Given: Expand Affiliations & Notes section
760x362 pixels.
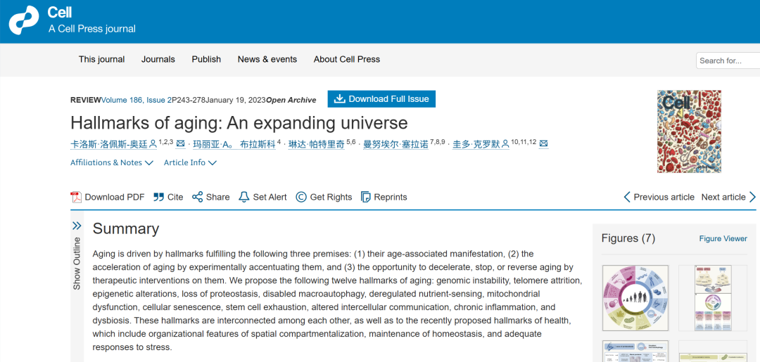Looking at the screenshot, I should coord(112,162).
